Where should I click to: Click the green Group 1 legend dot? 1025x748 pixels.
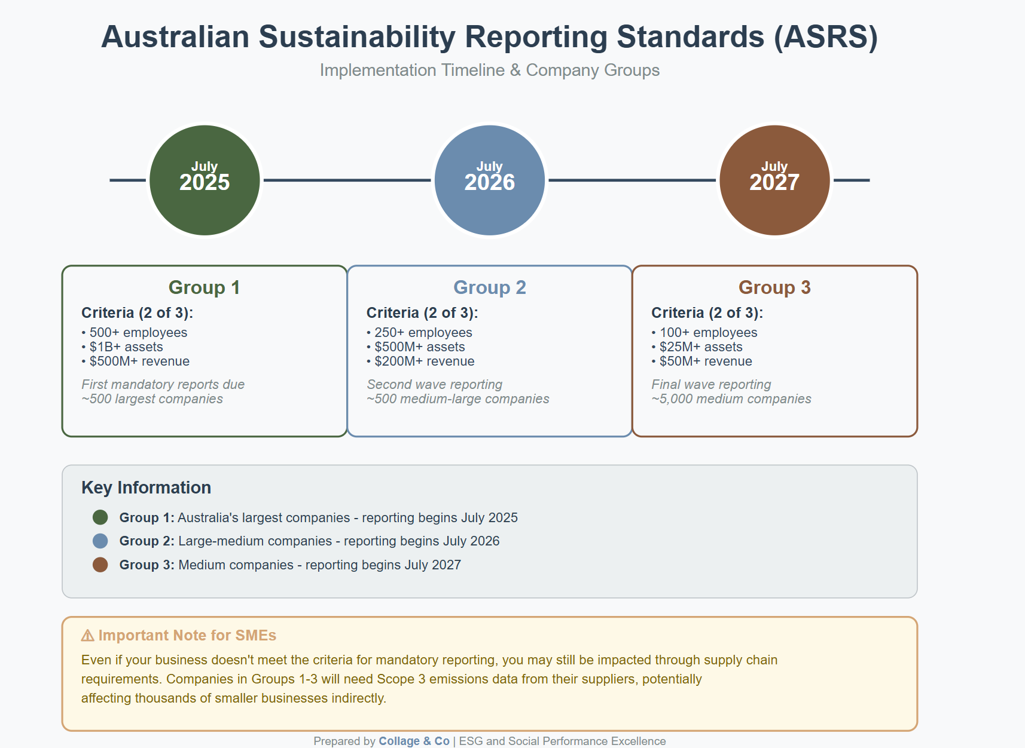coord(100,517)
